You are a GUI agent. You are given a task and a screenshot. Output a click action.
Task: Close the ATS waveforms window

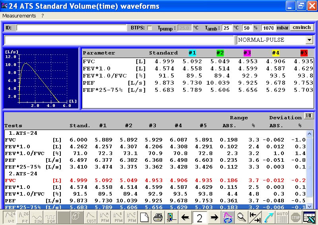312,6
